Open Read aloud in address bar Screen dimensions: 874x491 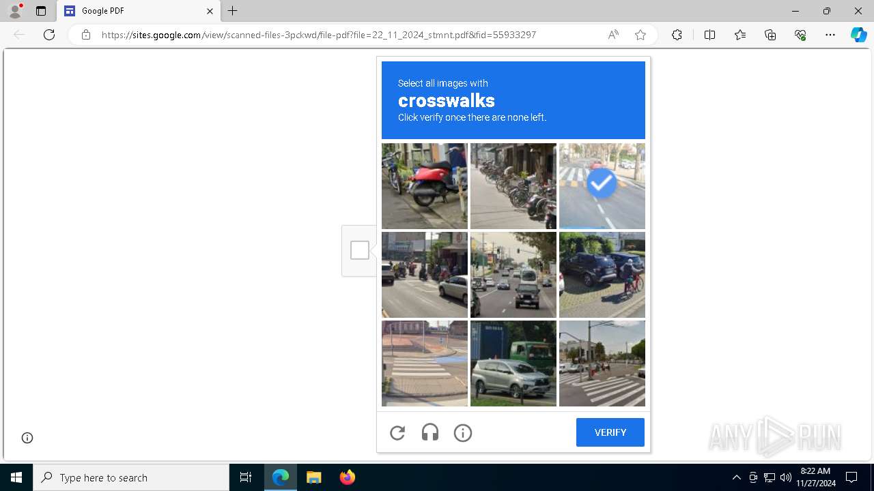[x=613, y=35]
